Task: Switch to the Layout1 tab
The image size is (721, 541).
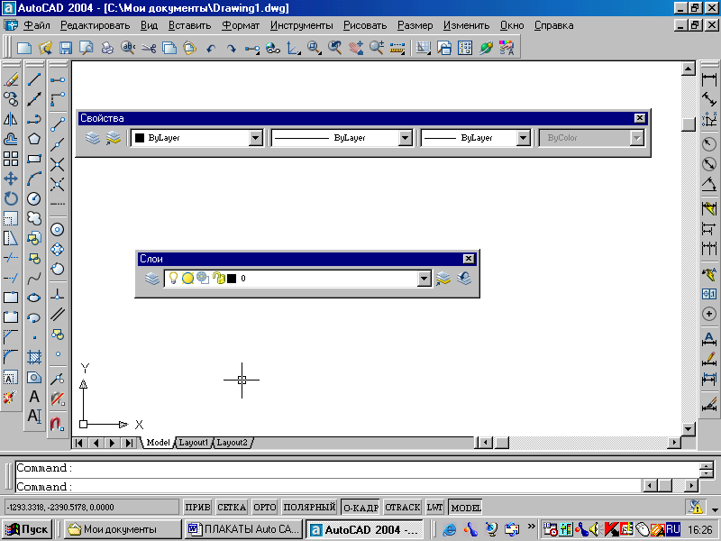Action: (x=193, y=443)
